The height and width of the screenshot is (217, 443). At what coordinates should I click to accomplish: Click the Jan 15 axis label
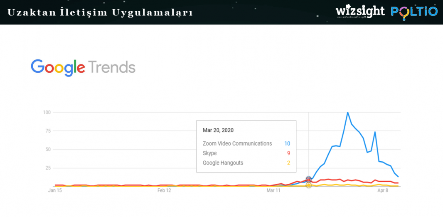55,191
